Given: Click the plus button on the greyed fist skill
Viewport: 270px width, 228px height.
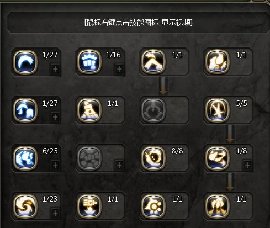Looking at the screenshot, I should click(119, 165).
